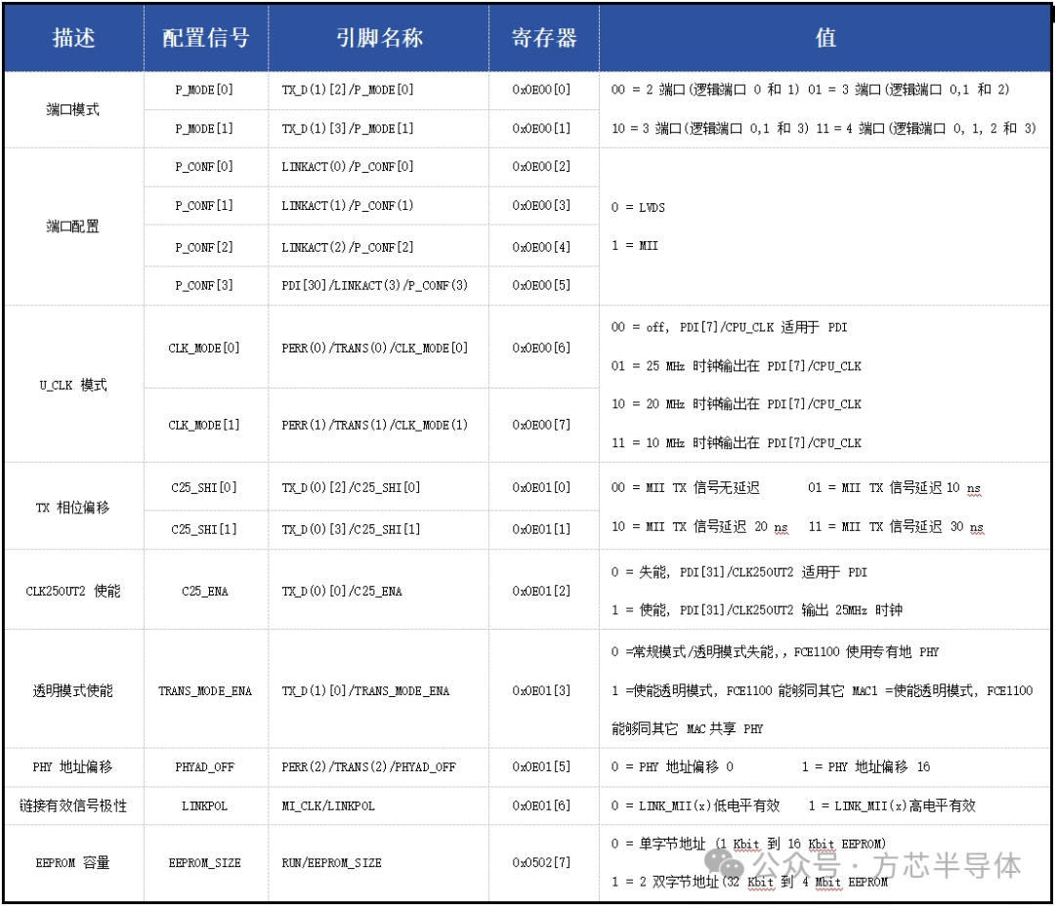Click the P_CONF[1] signal cell
The image size is (1055, 907).
point(204,206)
